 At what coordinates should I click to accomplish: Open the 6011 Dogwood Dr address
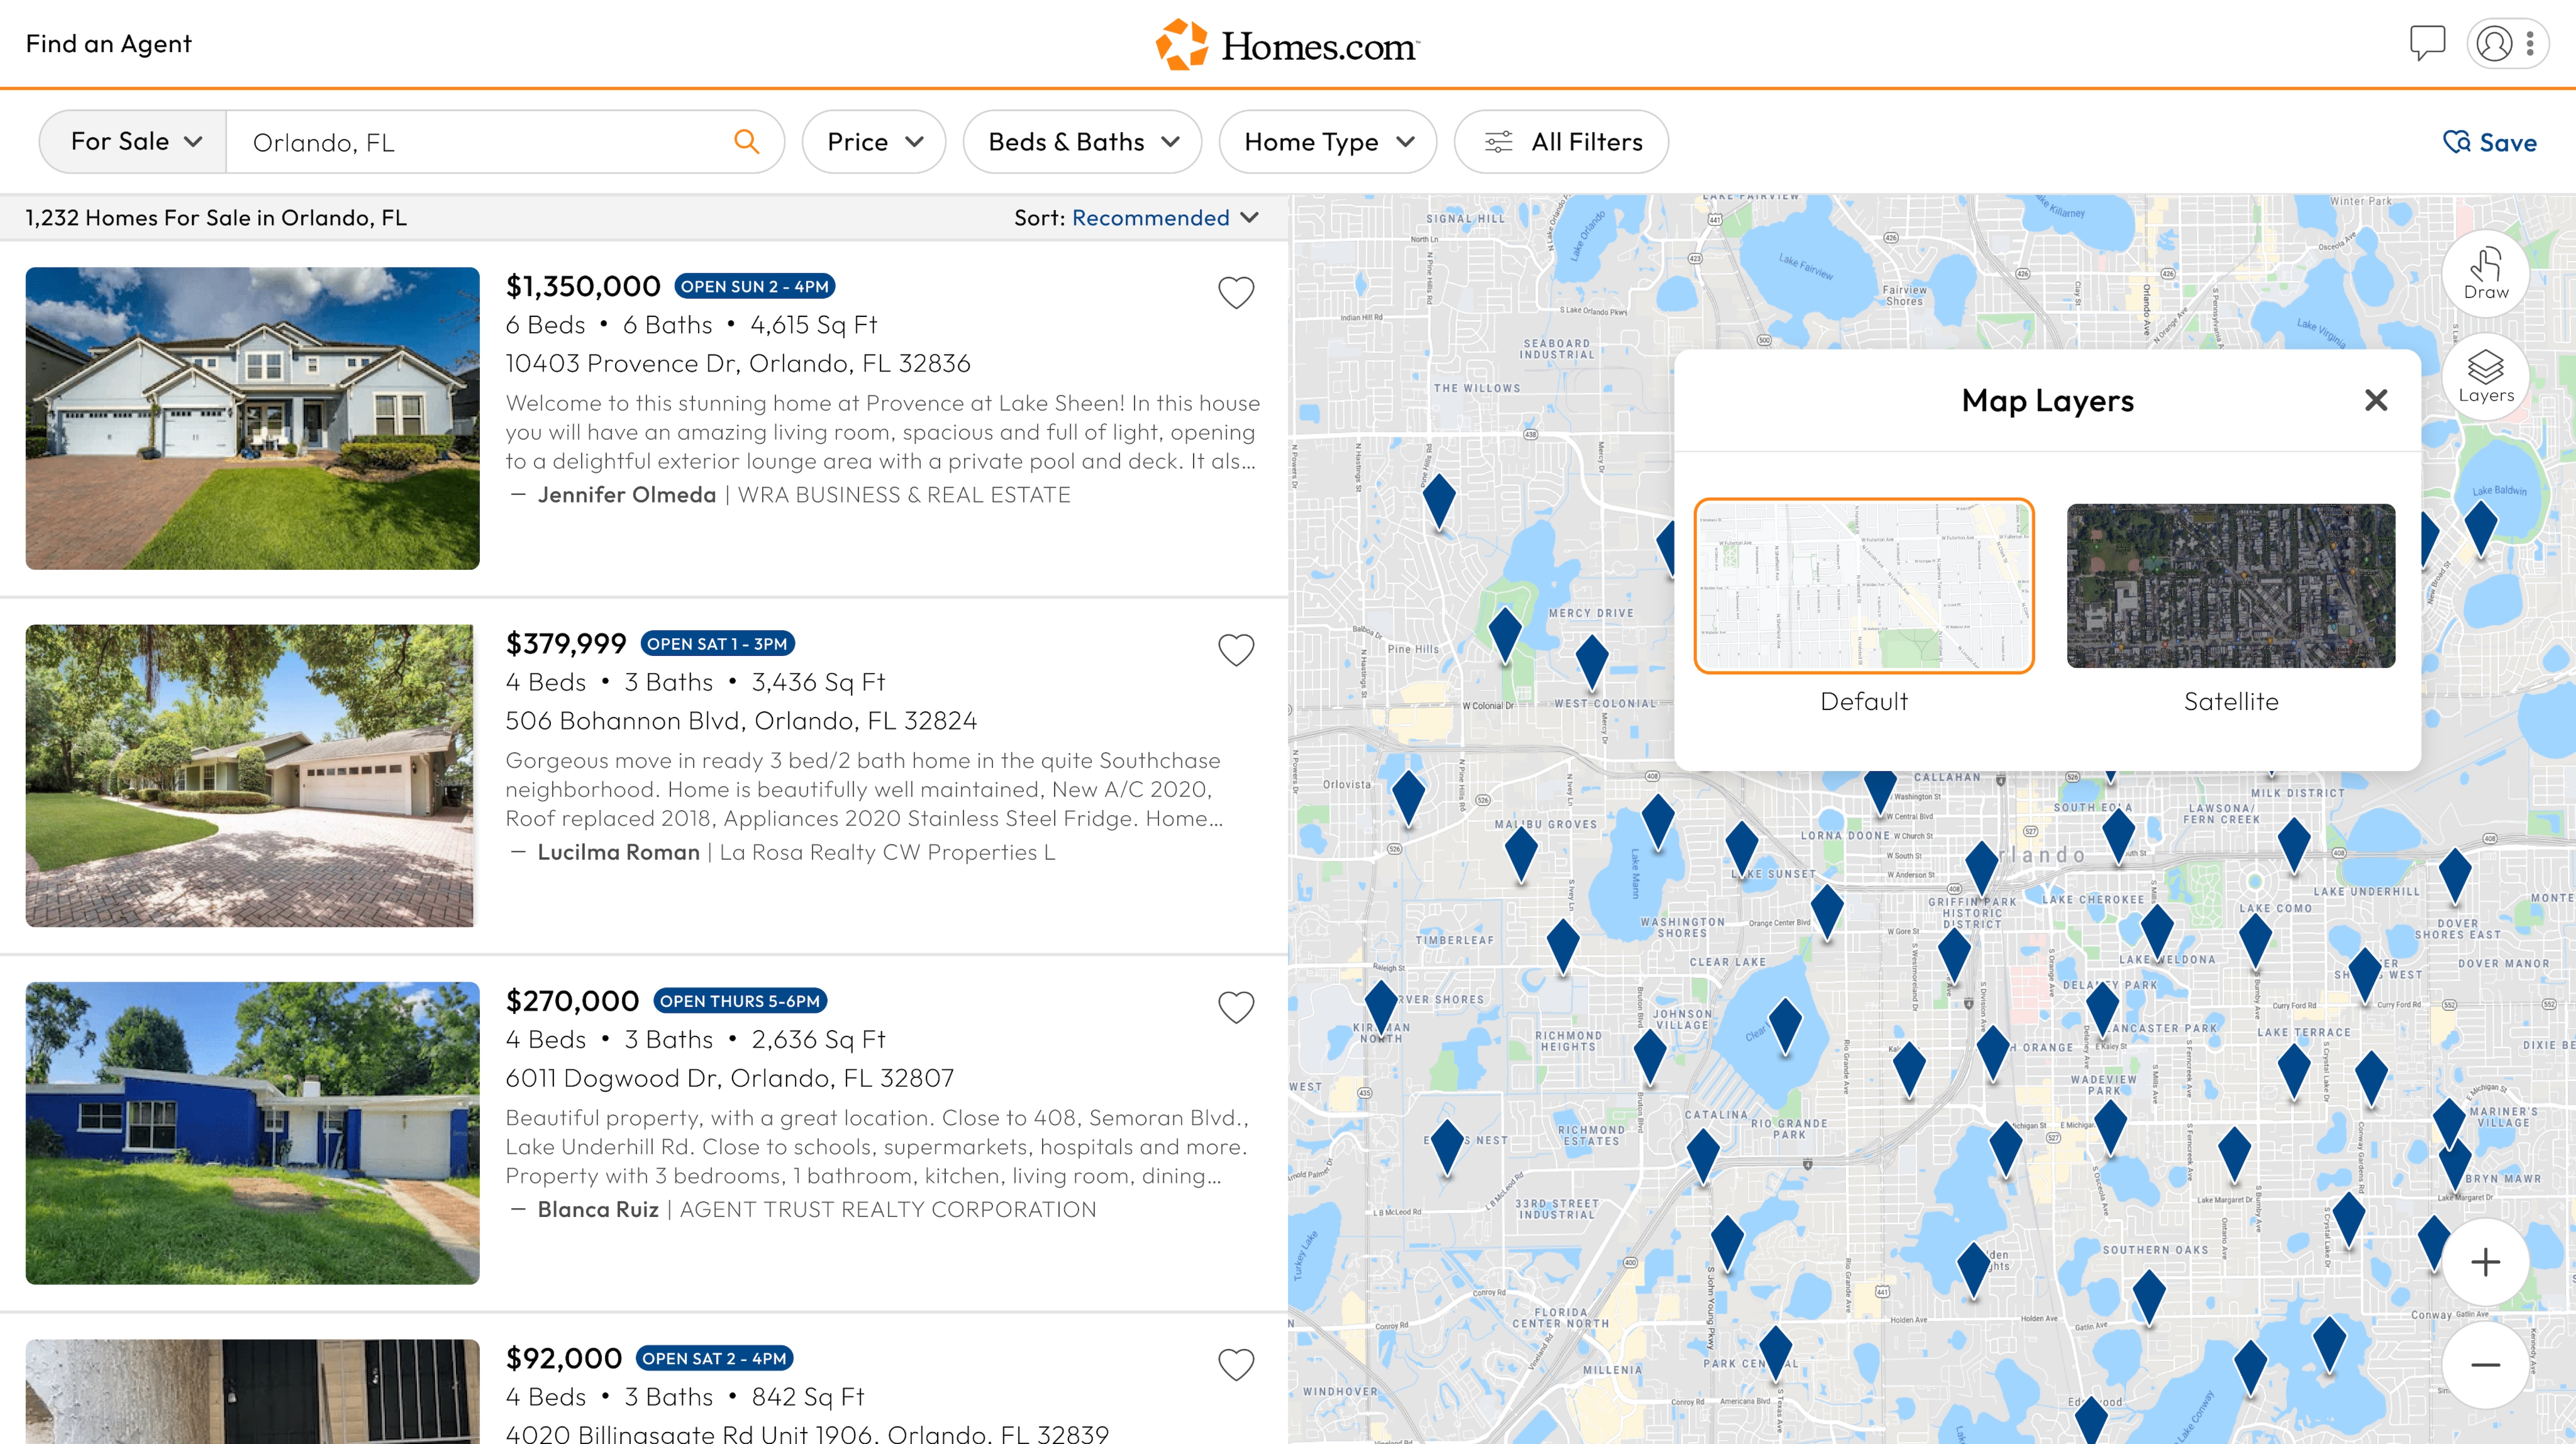[x=730, y=1078]
